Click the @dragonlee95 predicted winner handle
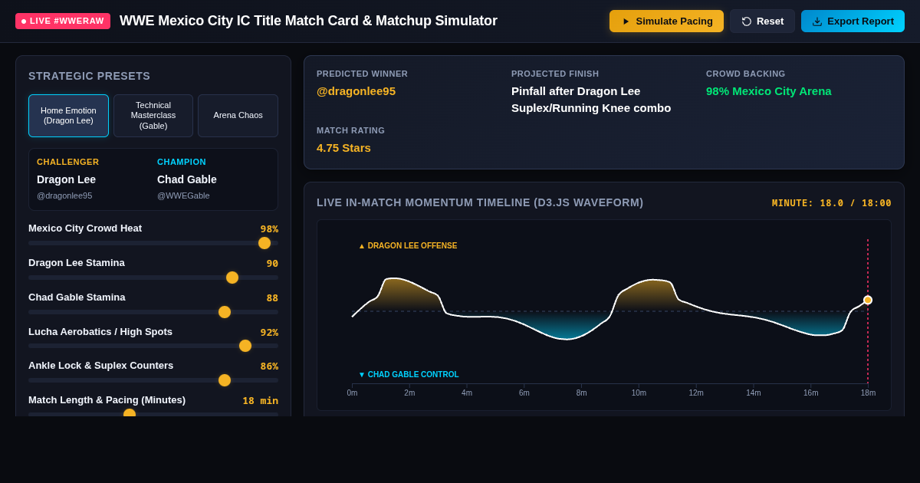 [x=356, y=91]
